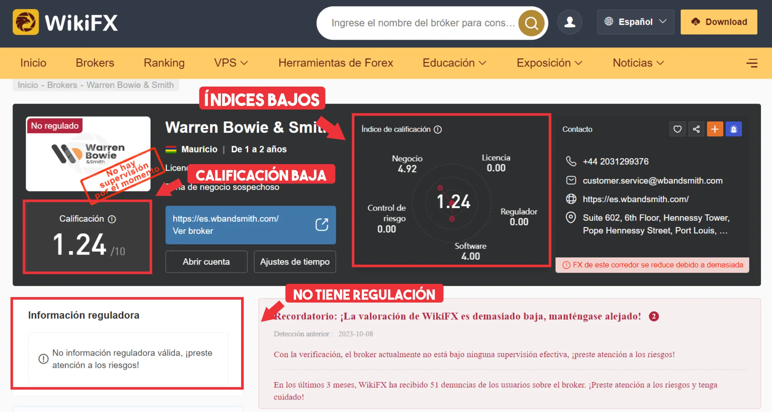Click the Regulador 0.00 score
Image resolution: width=772 pixels, height=412 pixels.
pos(519,217)
